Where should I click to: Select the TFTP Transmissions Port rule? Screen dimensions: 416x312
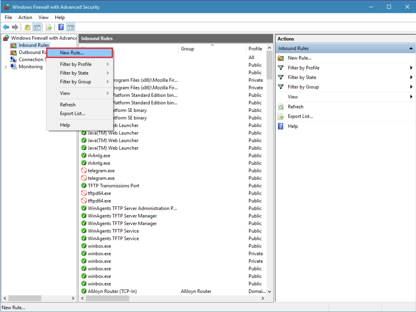pos(113,186)
